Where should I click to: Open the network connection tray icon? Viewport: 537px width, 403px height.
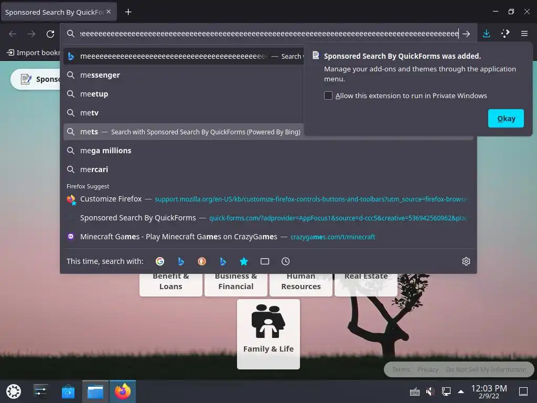coord(446,391)
